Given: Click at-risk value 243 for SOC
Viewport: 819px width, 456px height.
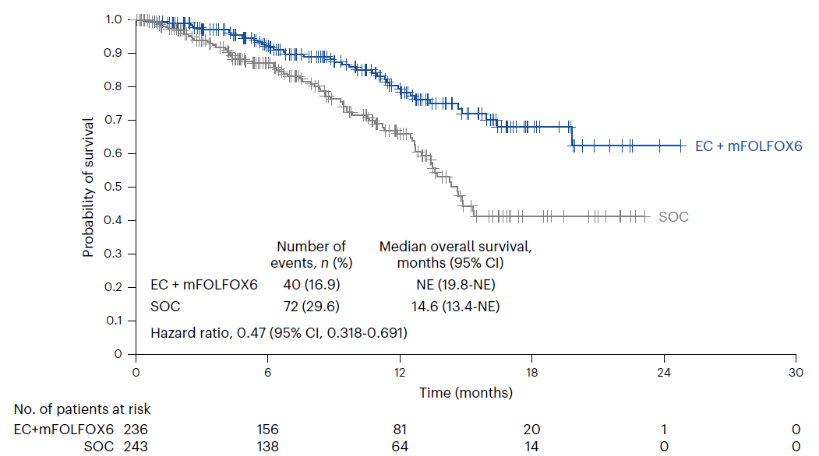Looking at the screenshot, I should [x=136, y=447].
